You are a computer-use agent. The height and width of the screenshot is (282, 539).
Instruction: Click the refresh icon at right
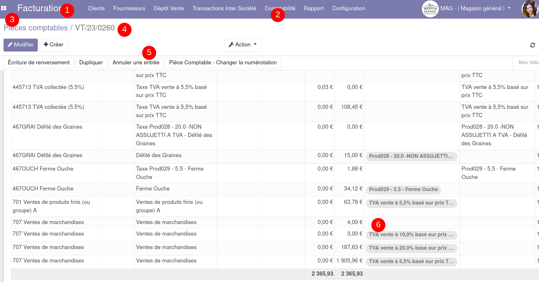click(532, 45)
